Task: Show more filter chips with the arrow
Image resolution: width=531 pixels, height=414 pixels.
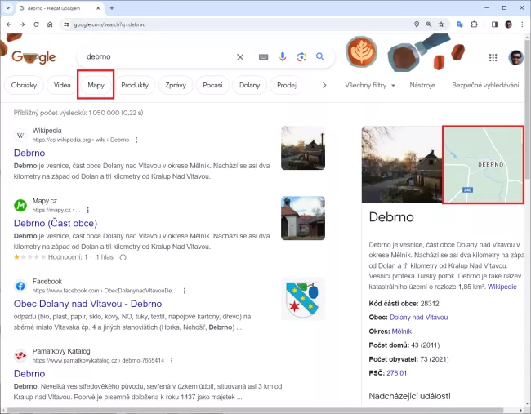Action: pyautogui.click(x=324, y=85)
